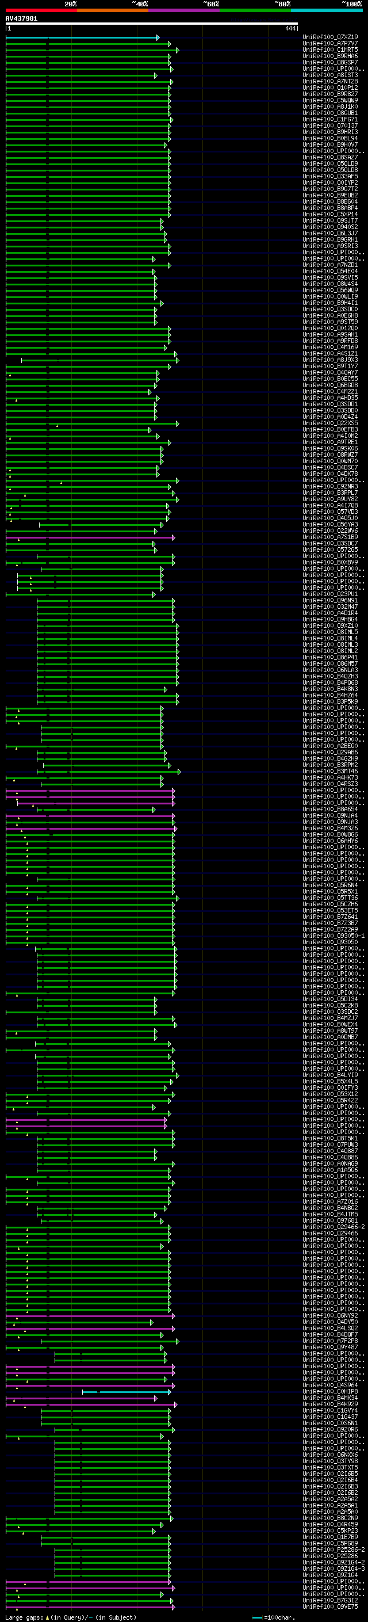Select hit label UniRef100_Q96N91

pos(330,600)
